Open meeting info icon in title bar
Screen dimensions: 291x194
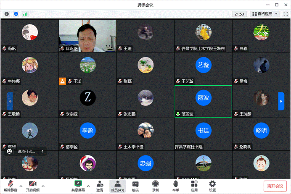pos(7,14)
